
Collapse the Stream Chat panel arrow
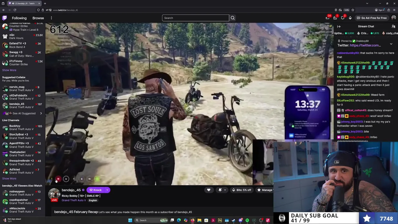tap(339, 26)
